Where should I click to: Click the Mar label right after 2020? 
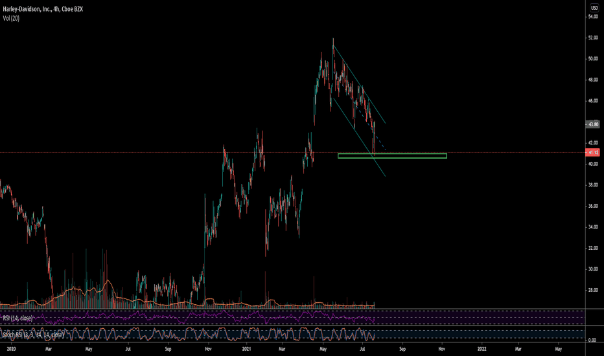pyautogui.click(x=48, y=349)
